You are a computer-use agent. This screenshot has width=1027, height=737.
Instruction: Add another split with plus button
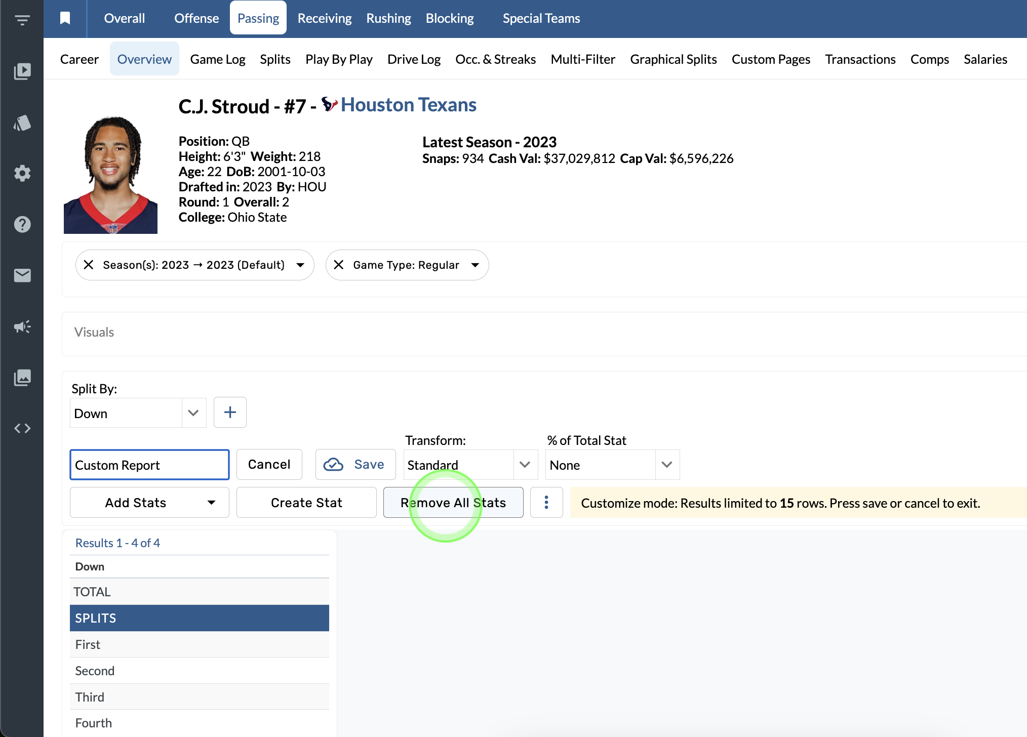coord(230,413)
